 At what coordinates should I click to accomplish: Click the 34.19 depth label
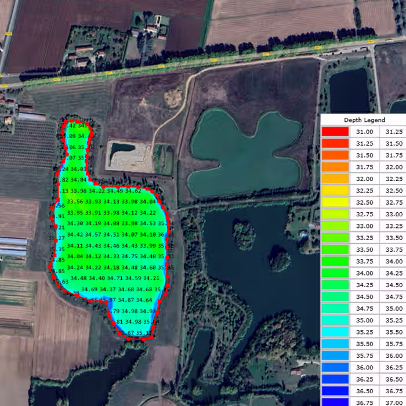[x=93, y=223]
